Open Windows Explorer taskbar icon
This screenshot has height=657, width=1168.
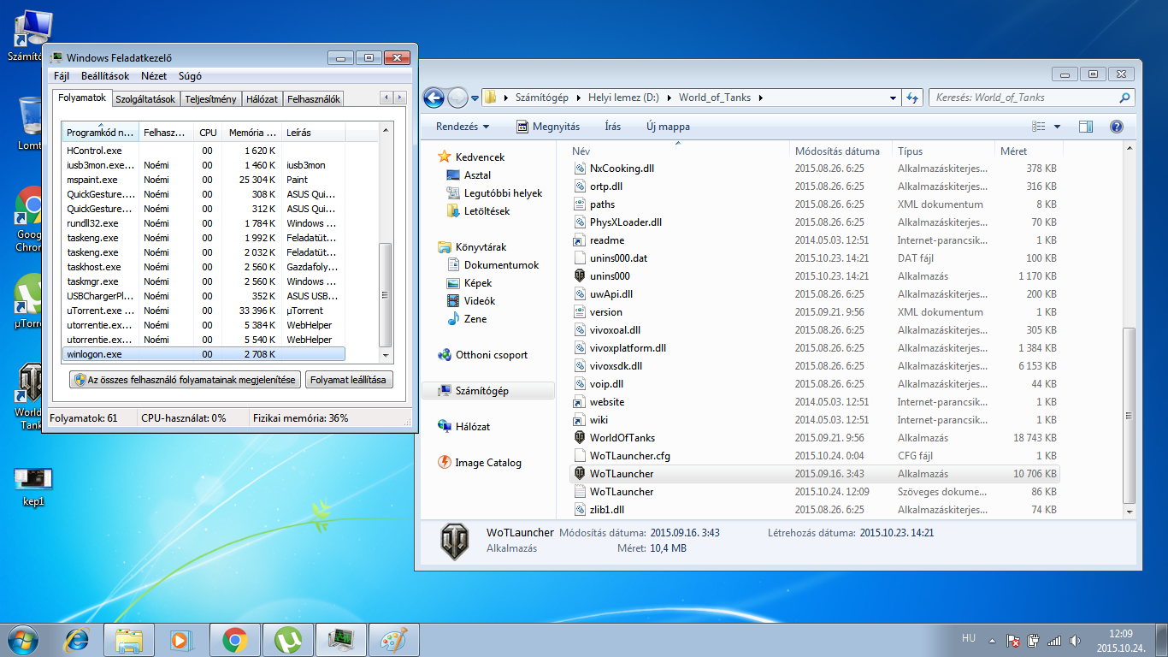[x=130, y=639]
